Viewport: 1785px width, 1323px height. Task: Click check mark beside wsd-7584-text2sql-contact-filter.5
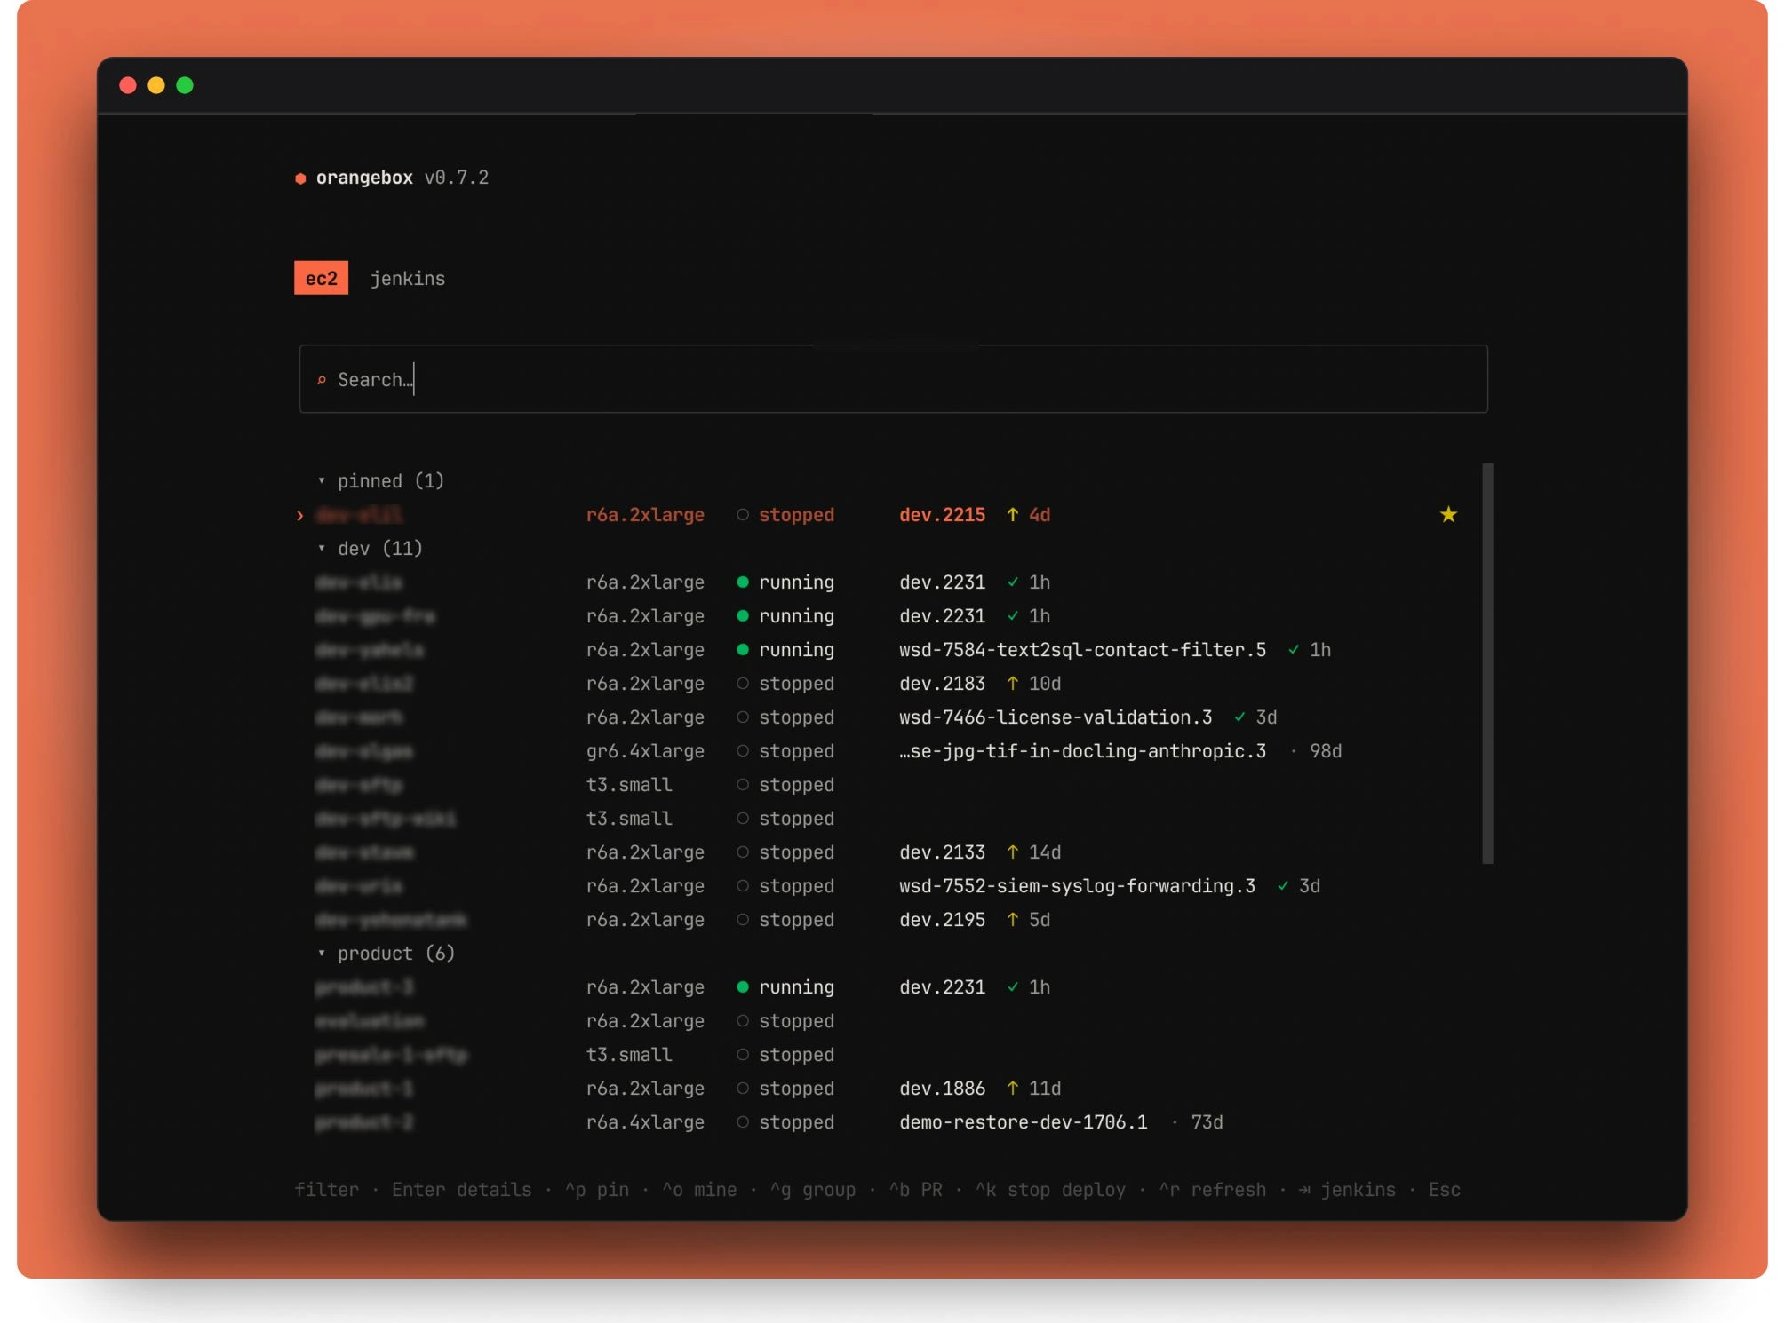[x=1294, y=650]
